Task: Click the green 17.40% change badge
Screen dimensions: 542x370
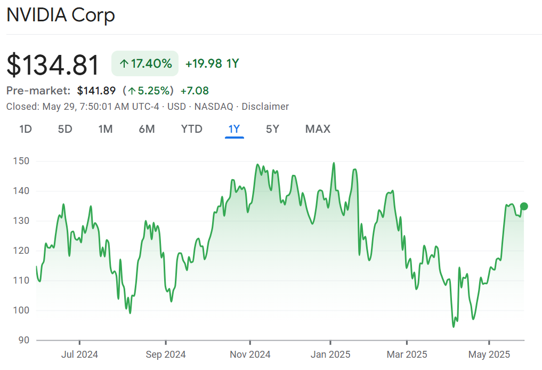Action: point(145,64)
